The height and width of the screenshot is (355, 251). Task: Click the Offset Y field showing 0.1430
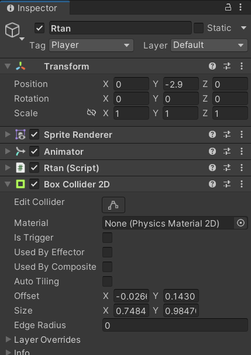click(x=181, y=296)
